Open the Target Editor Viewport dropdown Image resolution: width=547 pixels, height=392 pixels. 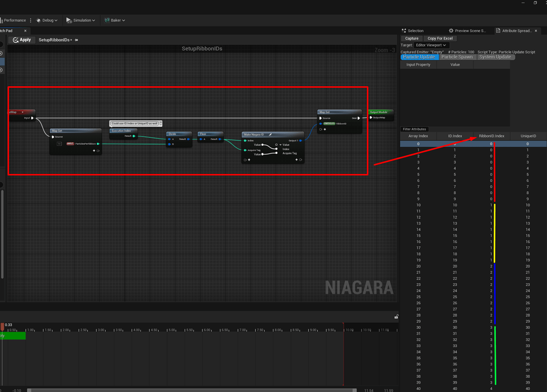[x=431, y=45]
